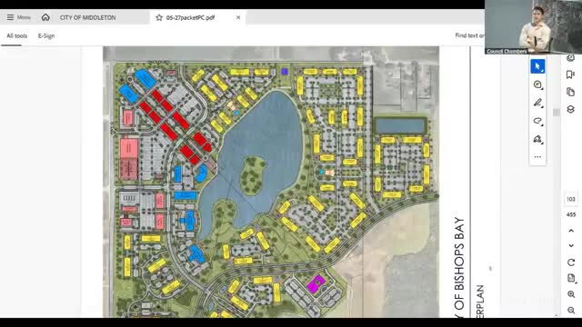Open the page display options icon

click(x=571, y=278)
